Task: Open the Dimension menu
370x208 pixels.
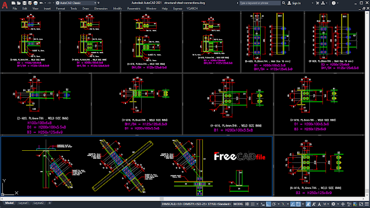Action: coord(101,9)
